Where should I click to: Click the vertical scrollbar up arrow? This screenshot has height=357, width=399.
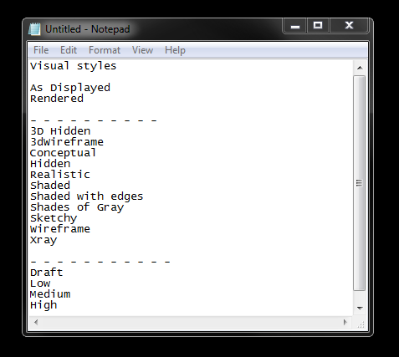pyautogui.click(x=360, y=68)
